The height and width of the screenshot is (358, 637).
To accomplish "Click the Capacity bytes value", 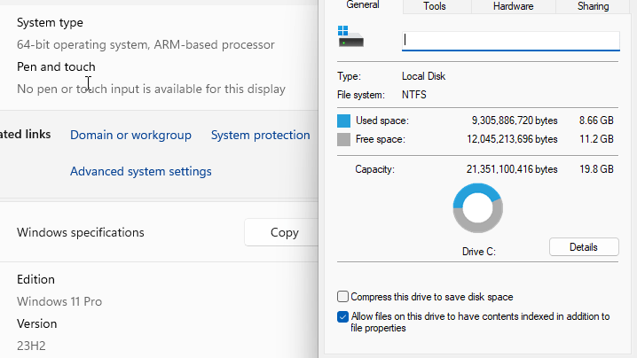I will 513,169.
